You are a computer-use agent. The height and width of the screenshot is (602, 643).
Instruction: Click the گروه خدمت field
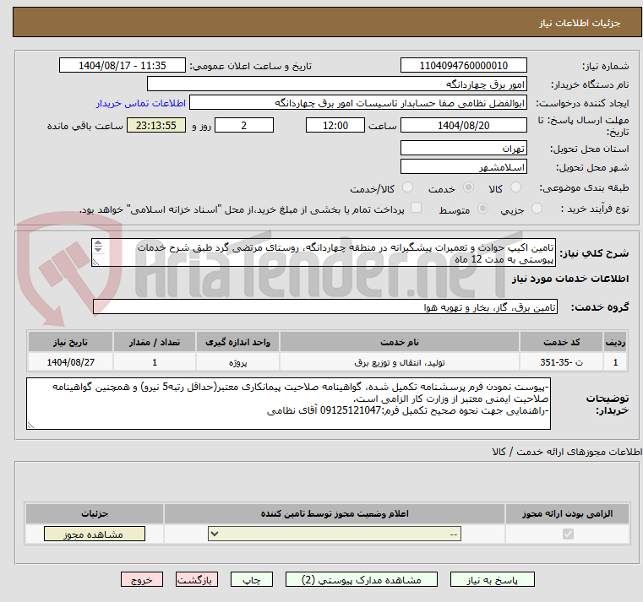pyautogui.click(x=324, y=306)
